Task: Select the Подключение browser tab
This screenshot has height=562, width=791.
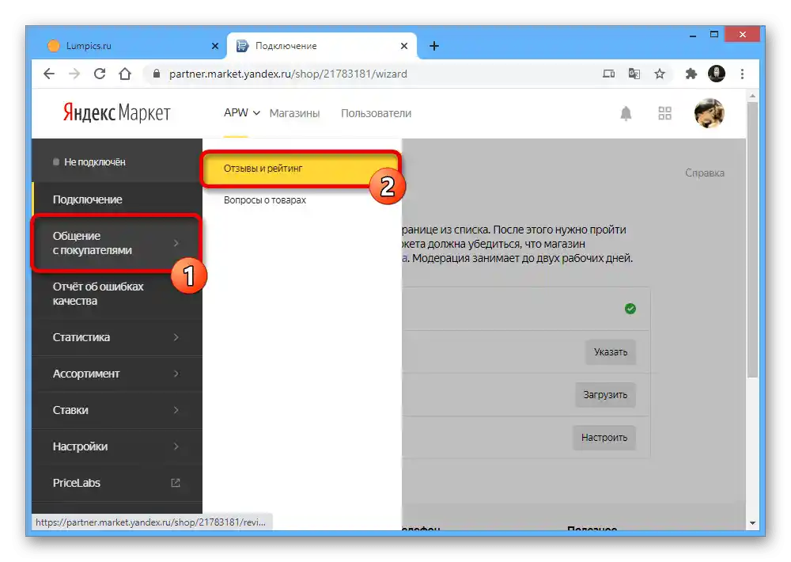Action: pyautogui.click(x=322, y=46)
